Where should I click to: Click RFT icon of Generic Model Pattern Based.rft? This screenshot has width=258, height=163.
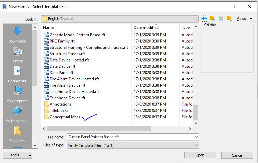(46, 35)
